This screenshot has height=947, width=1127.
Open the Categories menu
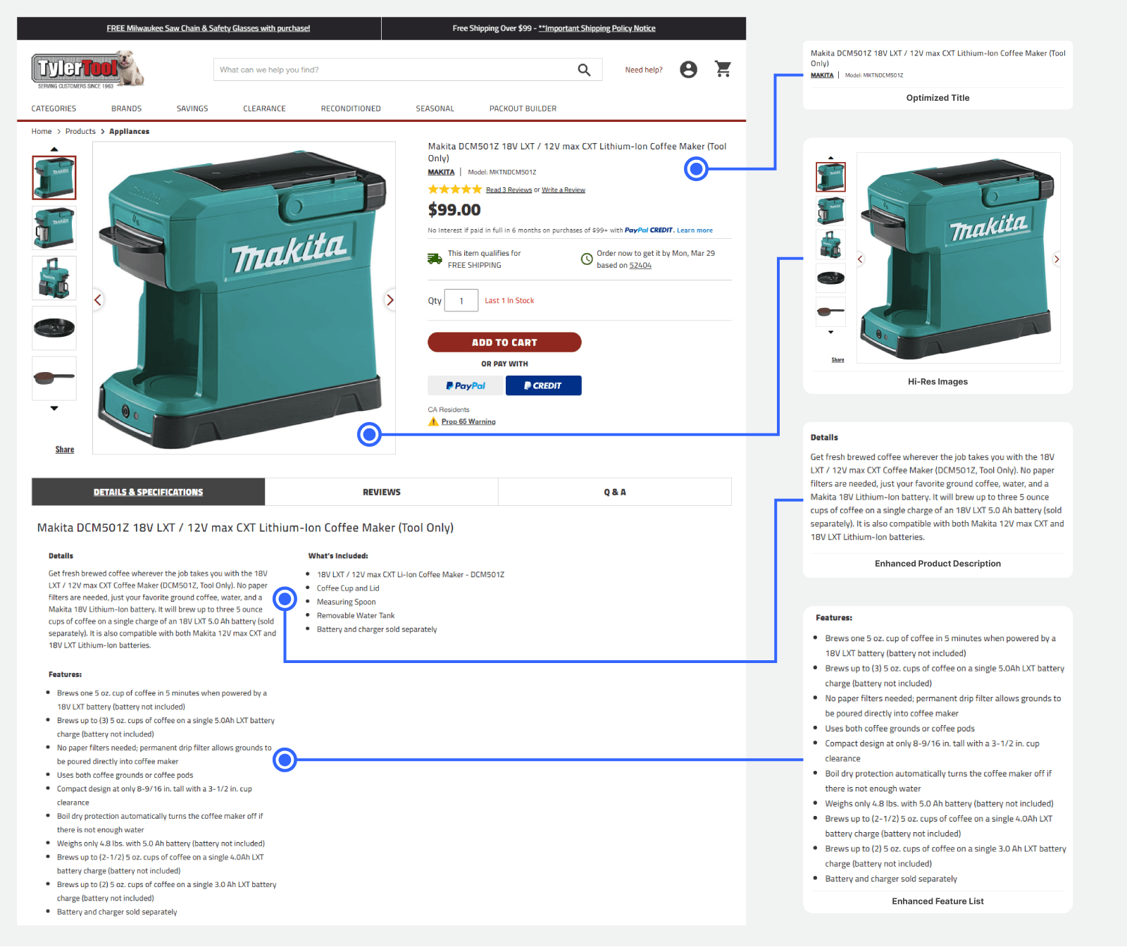(54, 109)
